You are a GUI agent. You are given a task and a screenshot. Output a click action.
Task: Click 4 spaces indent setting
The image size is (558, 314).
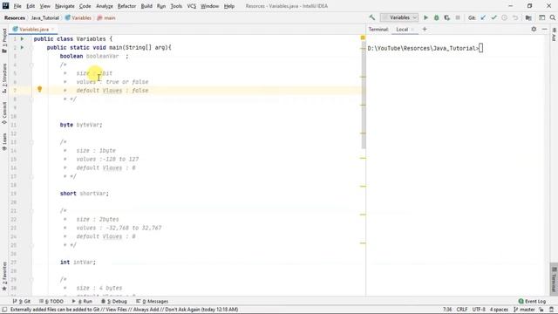(499, 310)
